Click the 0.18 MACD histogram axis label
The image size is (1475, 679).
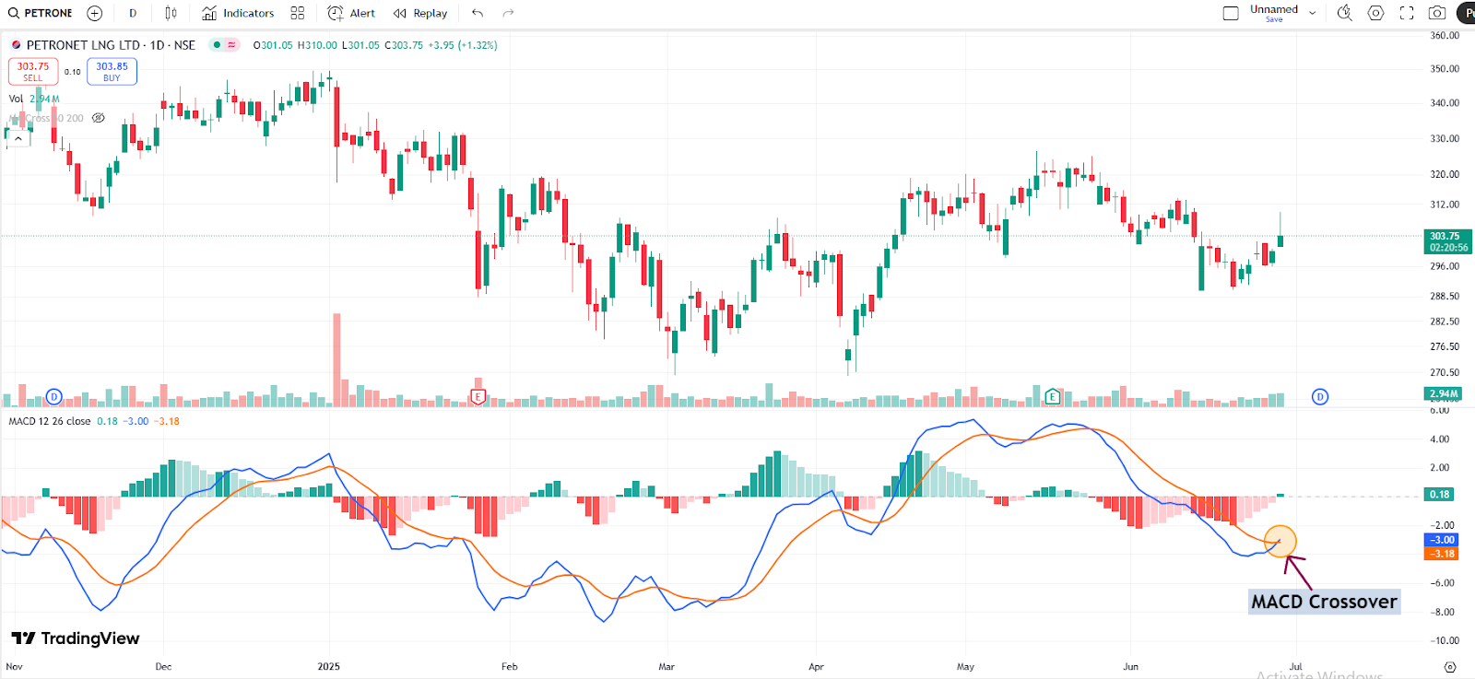[x=1440, y=495]
